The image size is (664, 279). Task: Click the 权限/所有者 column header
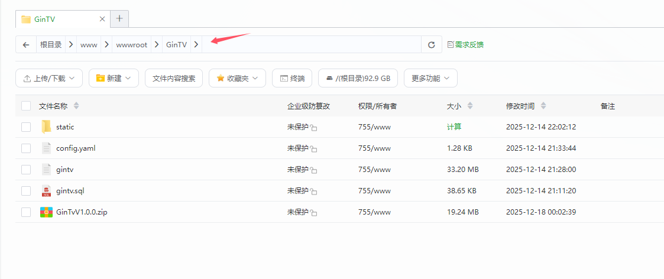point(377,106)
